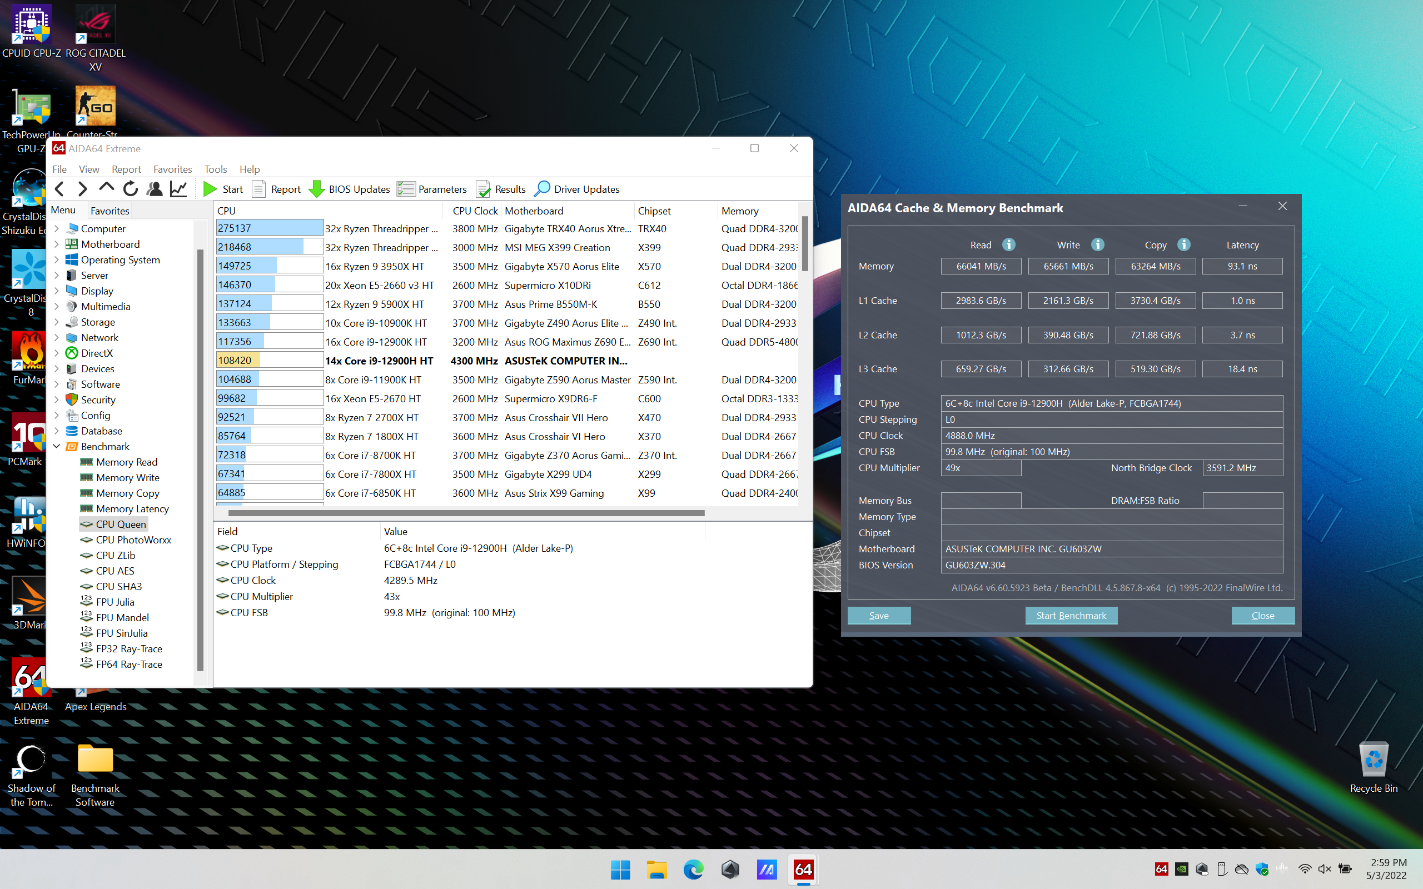Click the Refresh icon in AIDA64 toolbar
The height and width of the screenshot is (889, 1423).
131,189
